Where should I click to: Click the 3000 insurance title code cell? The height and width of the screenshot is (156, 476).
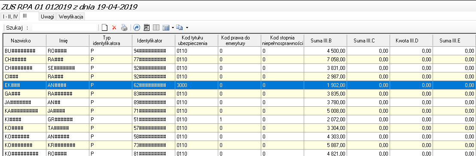(196, 85)
